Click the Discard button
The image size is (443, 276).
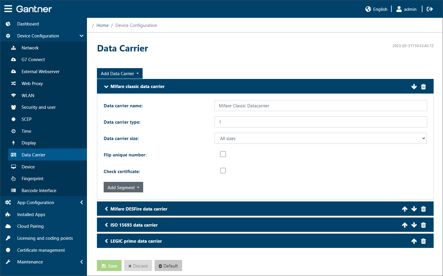tap(138, 265)
